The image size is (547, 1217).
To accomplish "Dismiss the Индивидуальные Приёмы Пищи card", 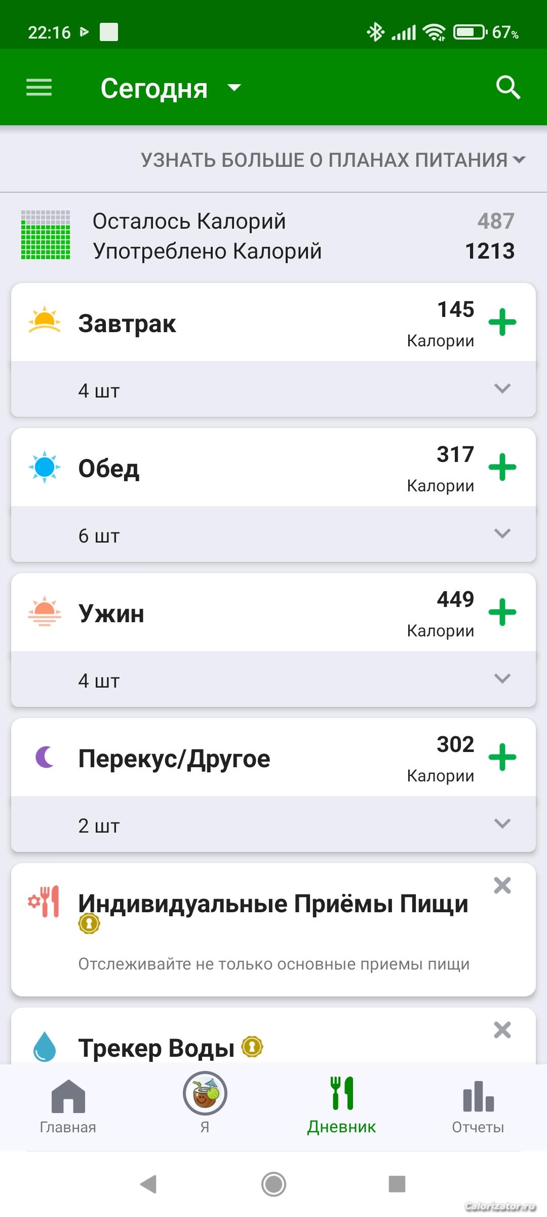I will pyautogui.click(x=502, y=886).
